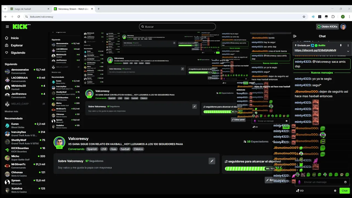Viewport: 352px width, 198px height.
Task: Expand pinned message with chevron
Action: (x=348, y=51)
